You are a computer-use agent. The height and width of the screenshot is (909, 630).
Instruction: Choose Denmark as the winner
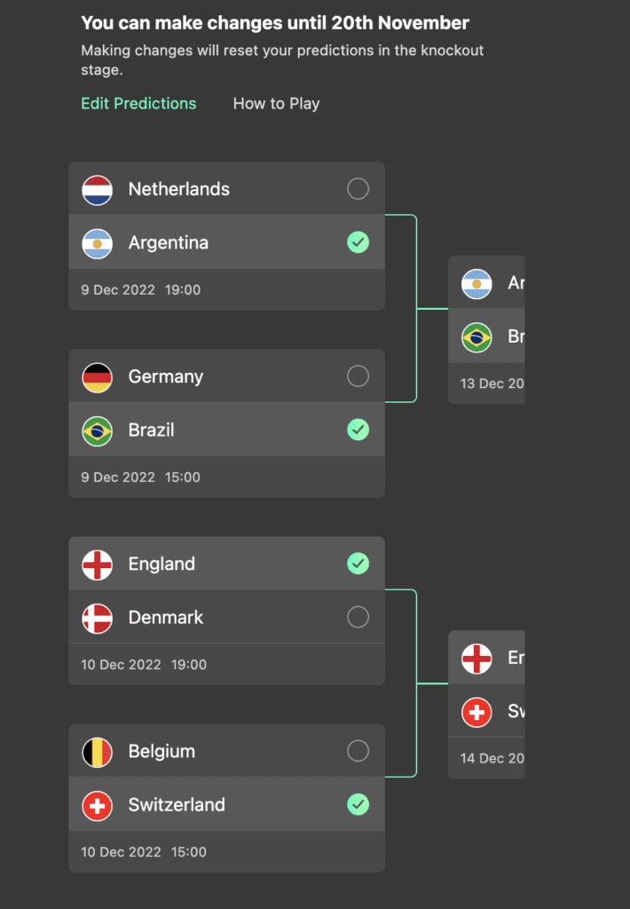pyautogui.click(x=358, y=617)
